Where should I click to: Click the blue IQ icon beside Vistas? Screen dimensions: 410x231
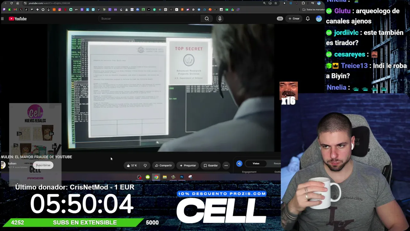239,164
